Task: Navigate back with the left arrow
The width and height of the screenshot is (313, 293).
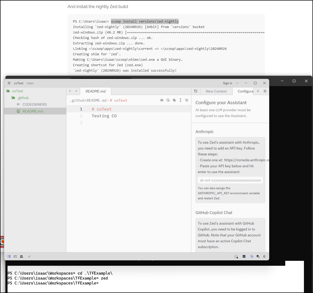Action: pyautogui.click(x=70, y=91)
